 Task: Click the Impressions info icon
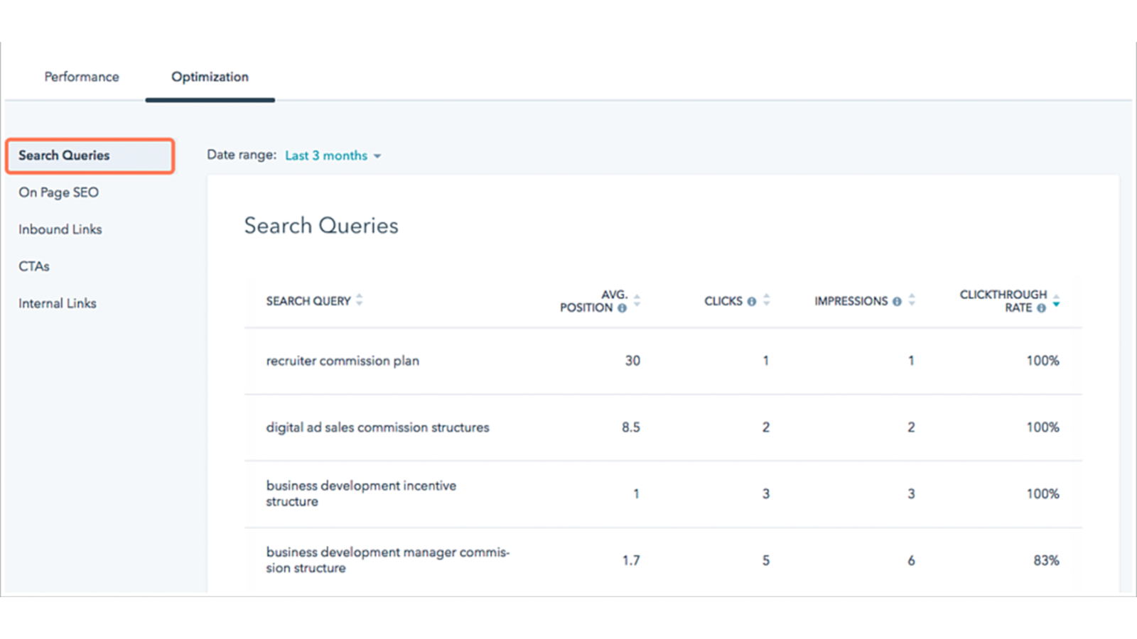(897, 301)
